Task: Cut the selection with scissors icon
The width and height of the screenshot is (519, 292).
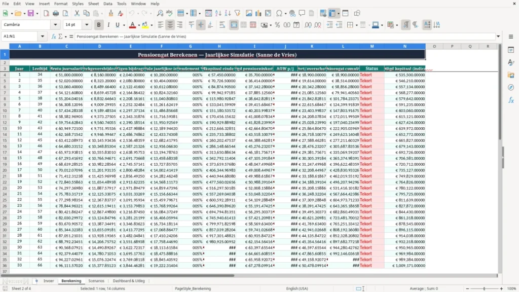Action: (77, 13)
